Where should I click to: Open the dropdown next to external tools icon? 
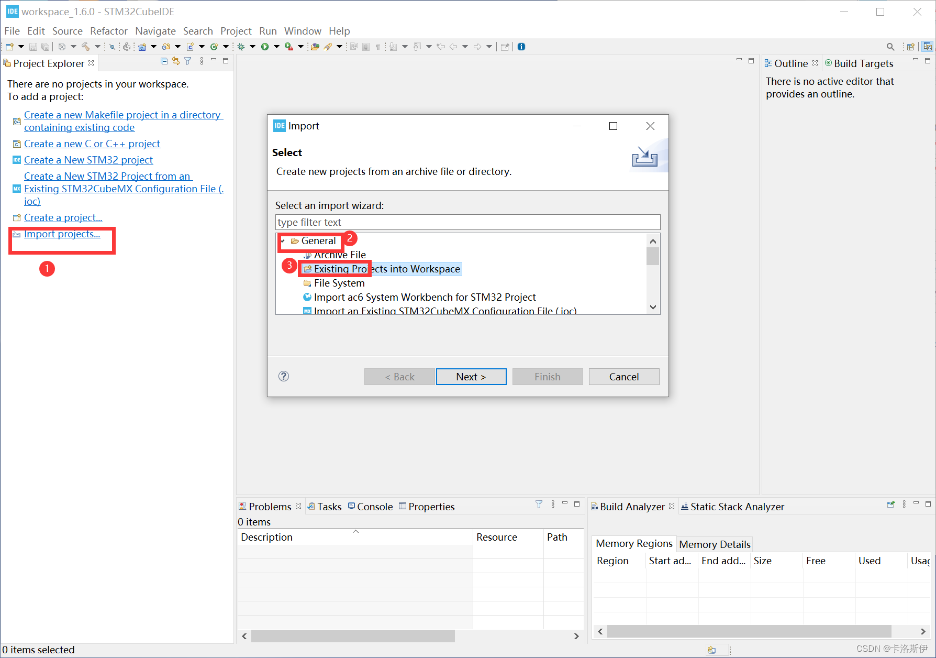click(x=300, y=47)
